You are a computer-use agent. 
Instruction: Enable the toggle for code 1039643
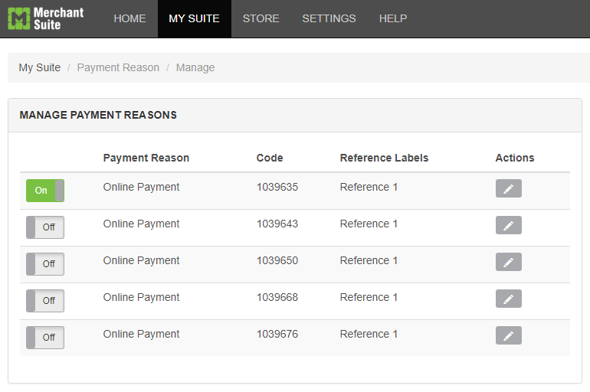pos(45,227)
